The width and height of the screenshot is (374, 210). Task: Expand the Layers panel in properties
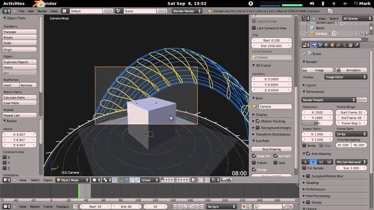311,85
